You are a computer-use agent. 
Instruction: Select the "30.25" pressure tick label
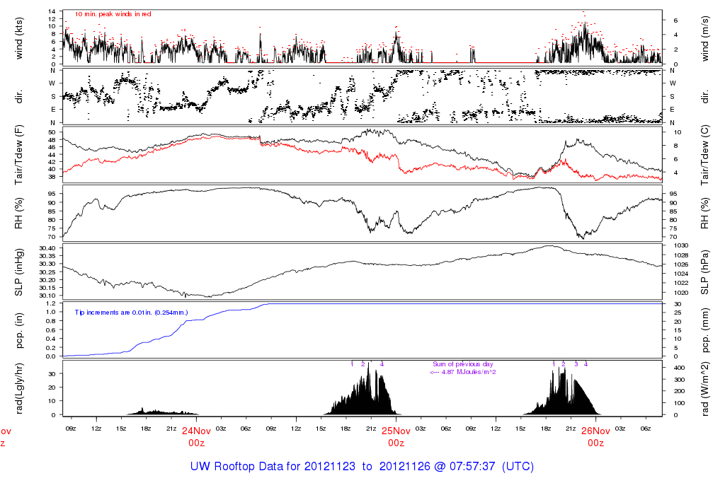click(x=47, y=272)
